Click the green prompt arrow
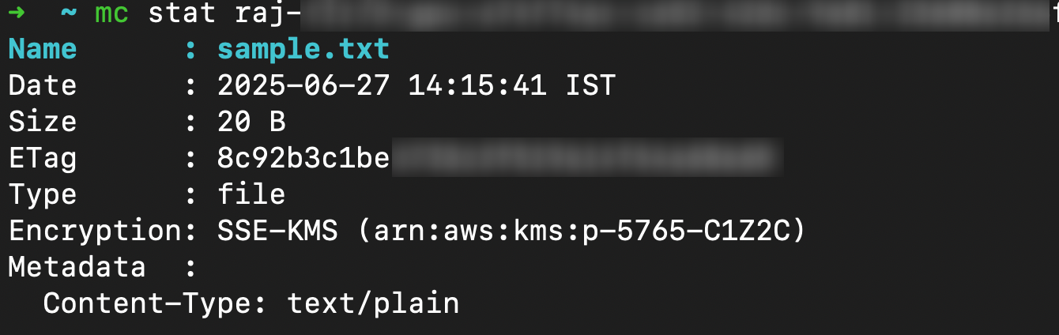 [x=18, y=13]
